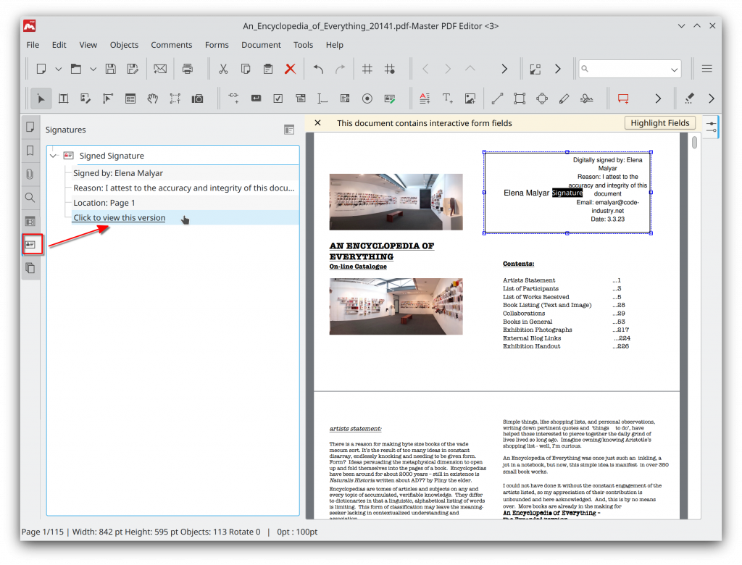Image resolution: width=742 pixels, height=565 pixels.
Task: Select the Ellipse drawing tool
Action: (542, 99)
